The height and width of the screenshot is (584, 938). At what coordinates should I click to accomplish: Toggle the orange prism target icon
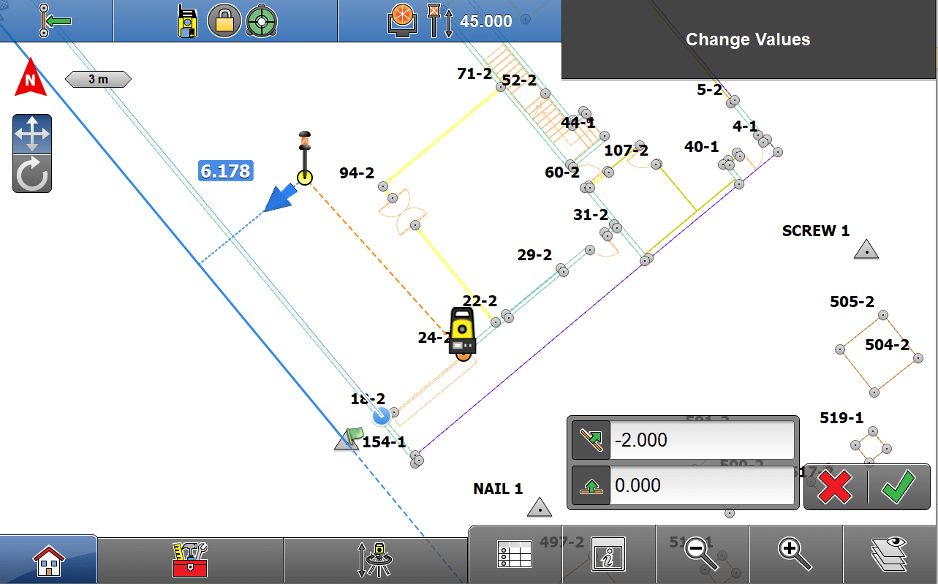coord(402,18)
